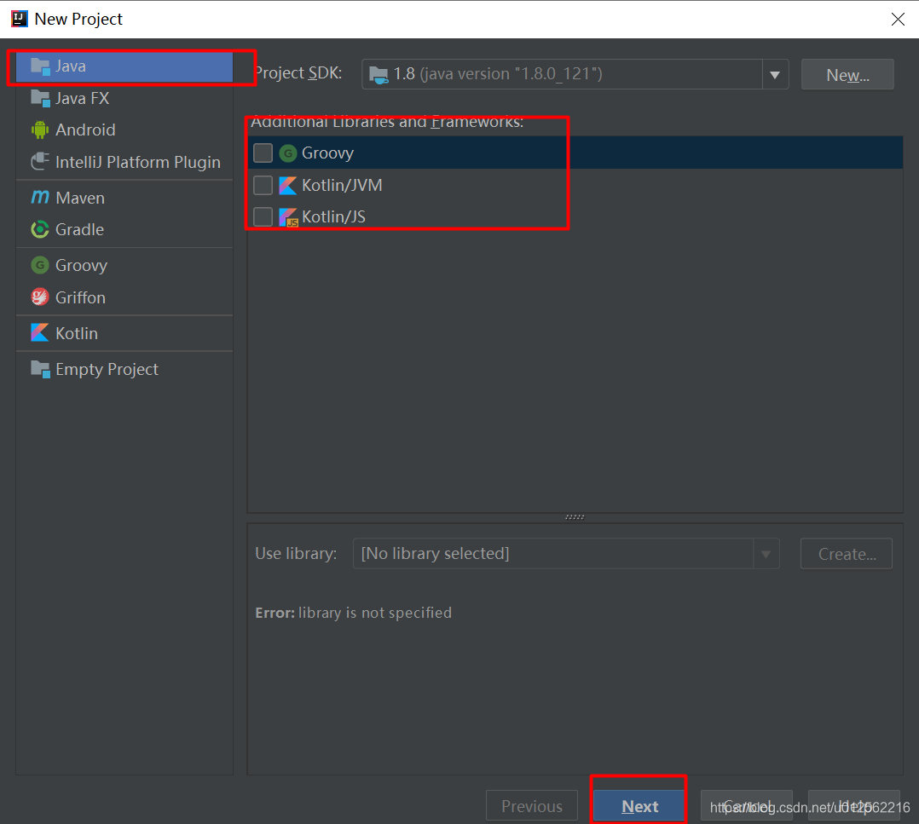Click the red Griffon icon
919x824 pixels.
[40, 297]
